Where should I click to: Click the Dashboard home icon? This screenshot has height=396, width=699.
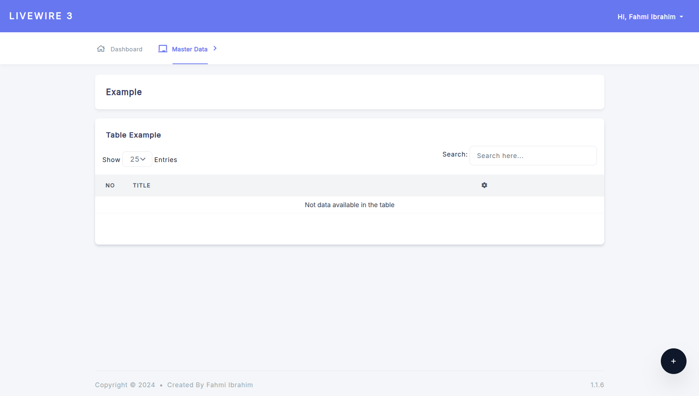(x=101, y=49)
